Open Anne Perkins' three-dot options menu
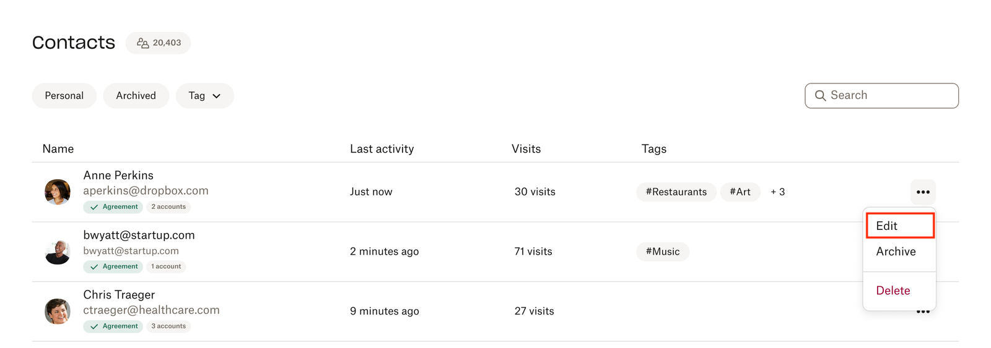Viewport: 991px width, 348px height. pyautogui.click(x=923, y=192)
